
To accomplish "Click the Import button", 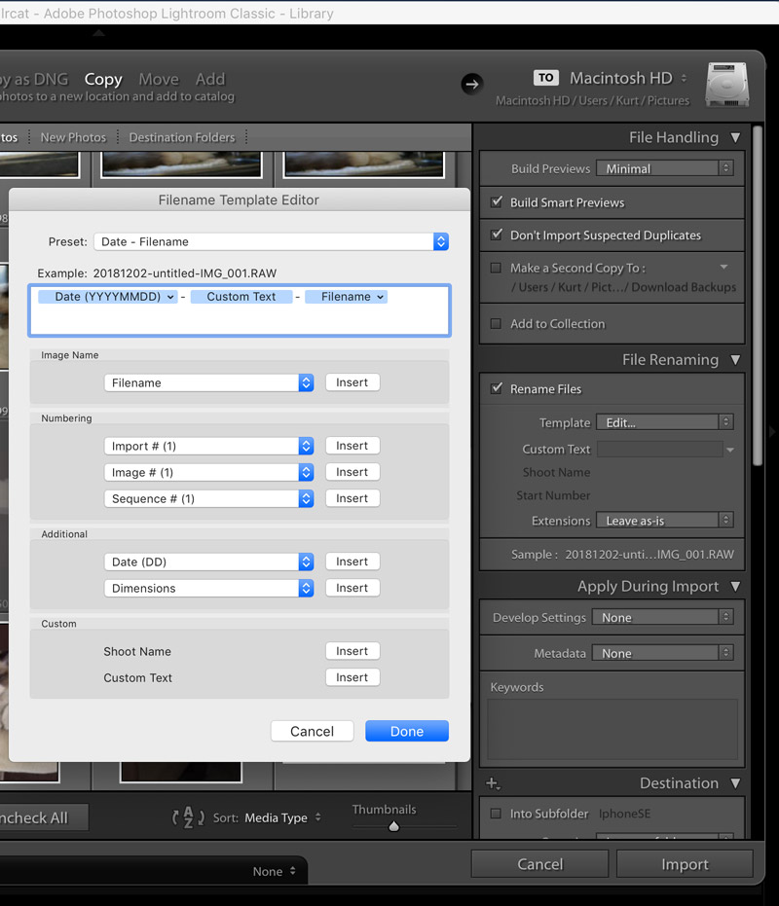I will [685, 864].
